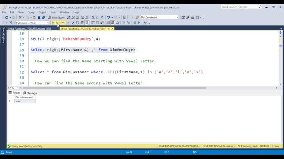284x159 pixels.
Task: Click the split editor handle above scrollbar
Action: pyautogui.click(x=280, y=33)
